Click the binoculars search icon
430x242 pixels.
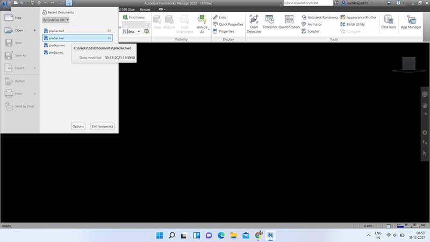point(337,3)
